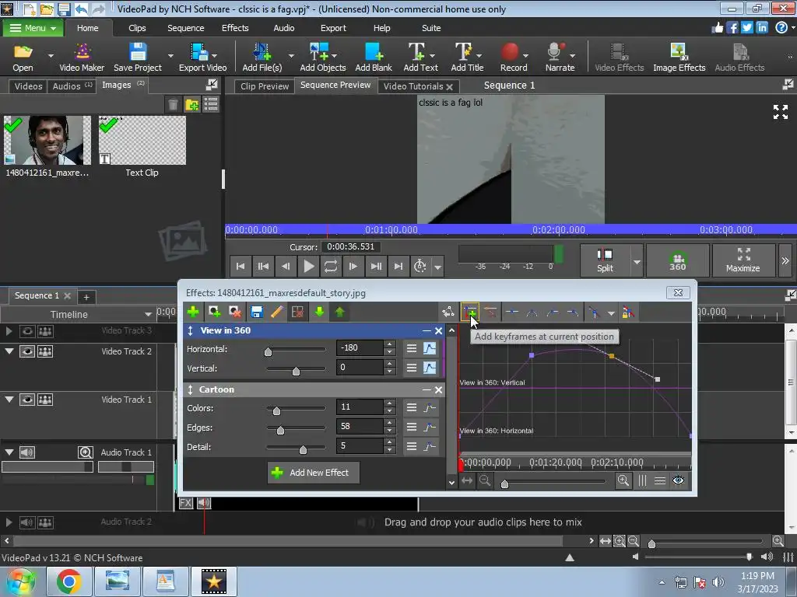797x597 pixels.
Task: Expand Split button dropdown arrow
Action: click(637, 262)
